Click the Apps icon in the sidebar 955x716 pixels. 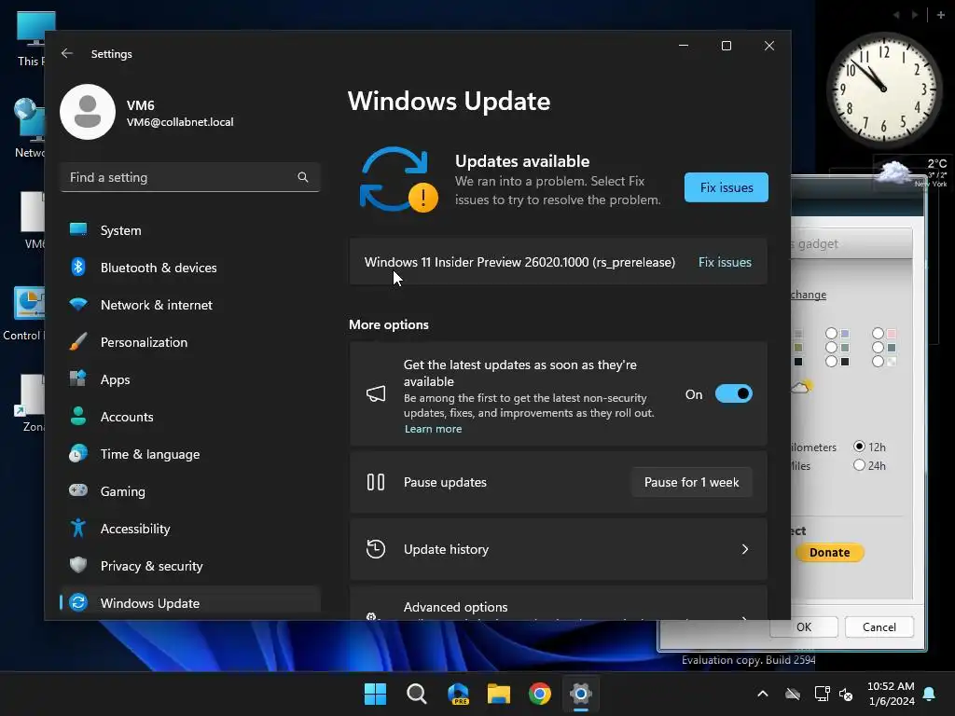78,379
